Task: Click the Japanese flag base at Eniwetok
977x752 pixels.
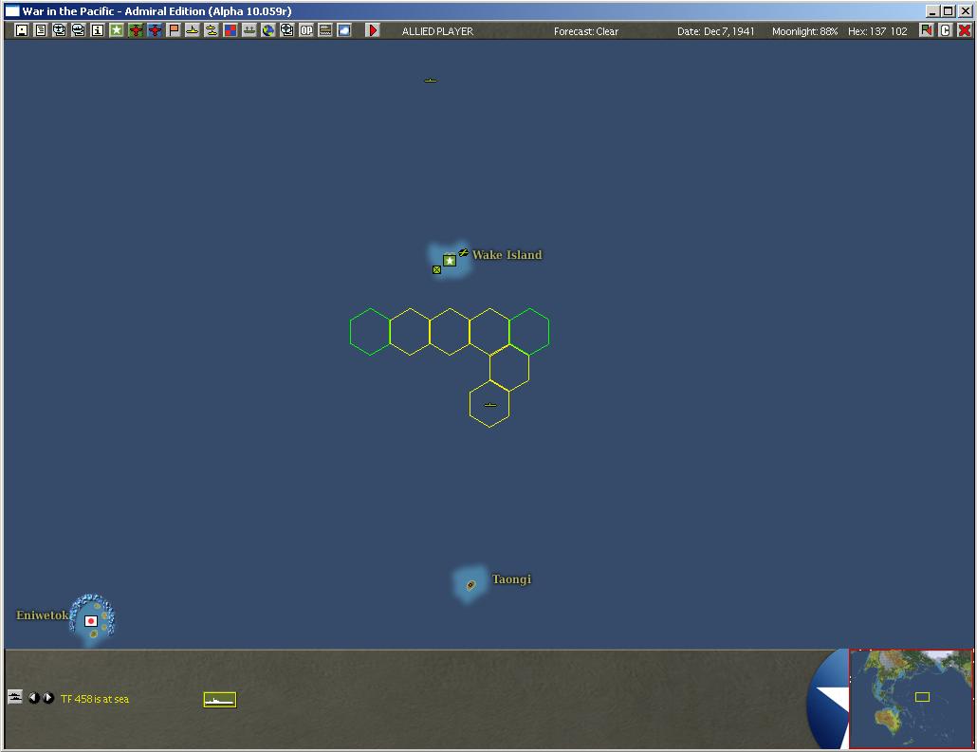Action: tap(91, 621)
